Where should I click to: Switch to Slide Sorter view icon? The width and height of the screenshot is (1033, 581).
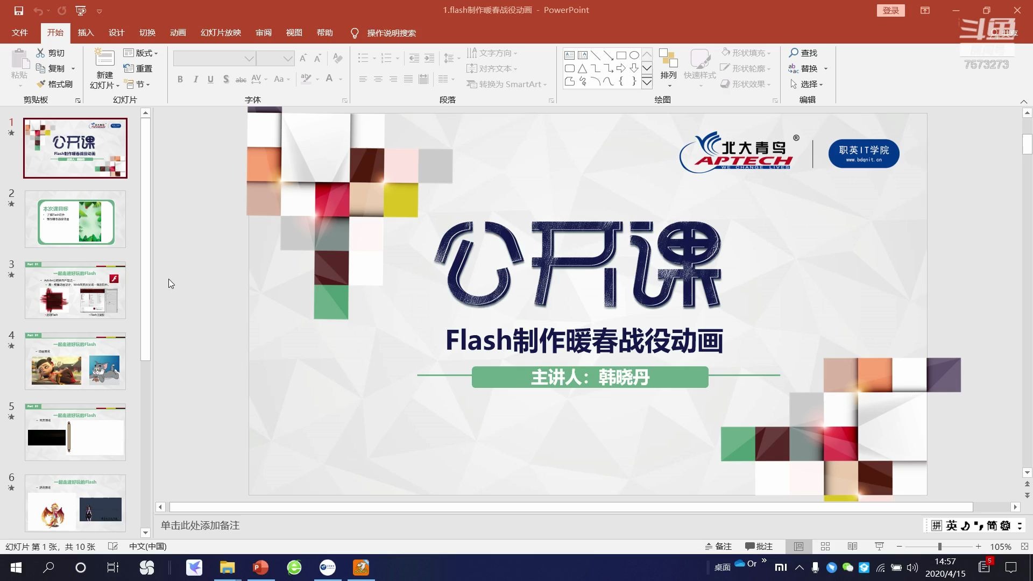pos(825,547)
